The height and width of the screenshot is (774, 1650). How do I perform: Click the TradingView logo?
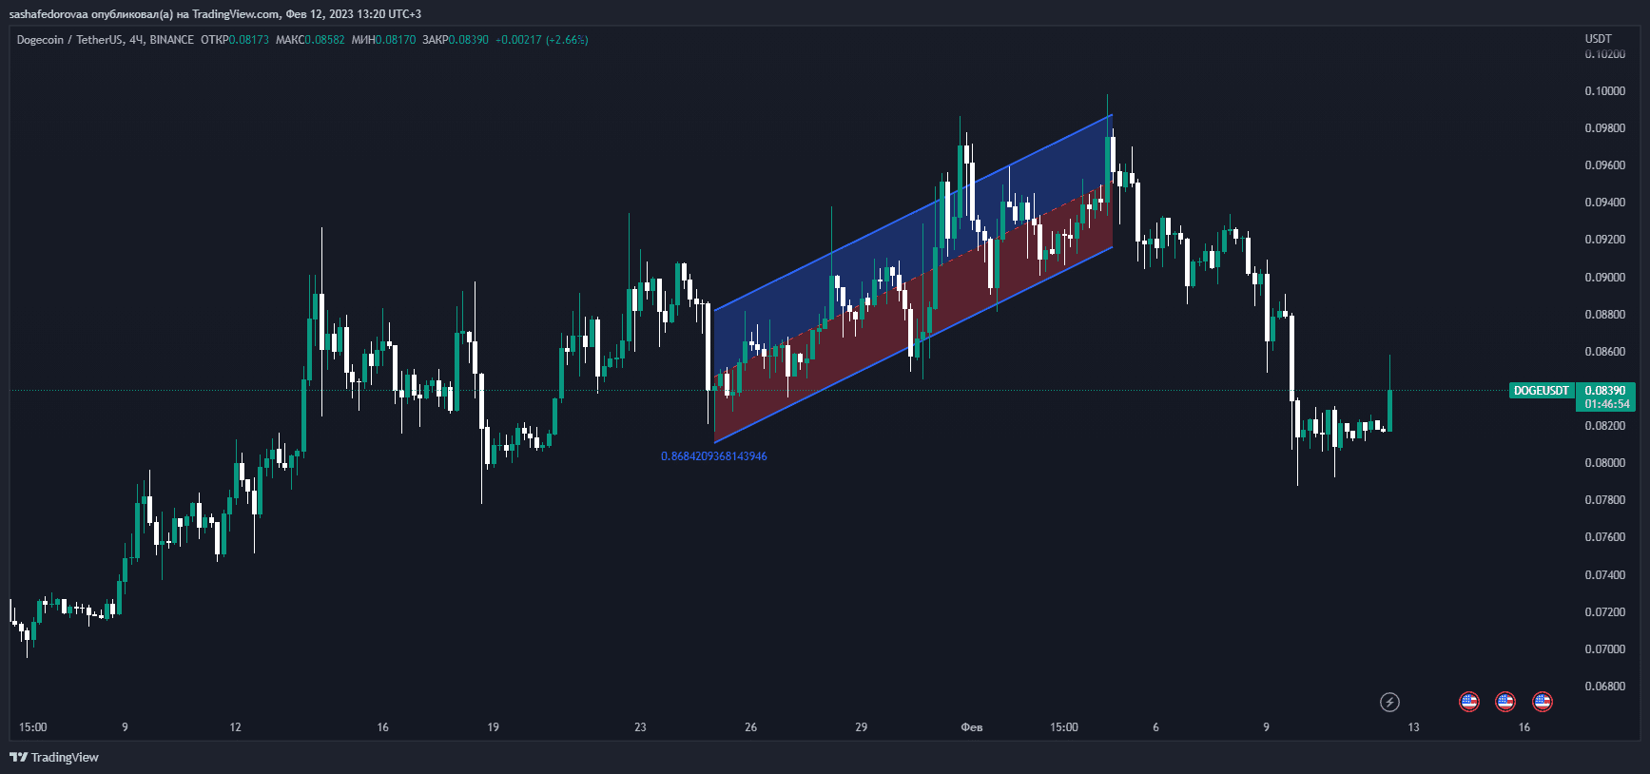(x=54, y=757)
